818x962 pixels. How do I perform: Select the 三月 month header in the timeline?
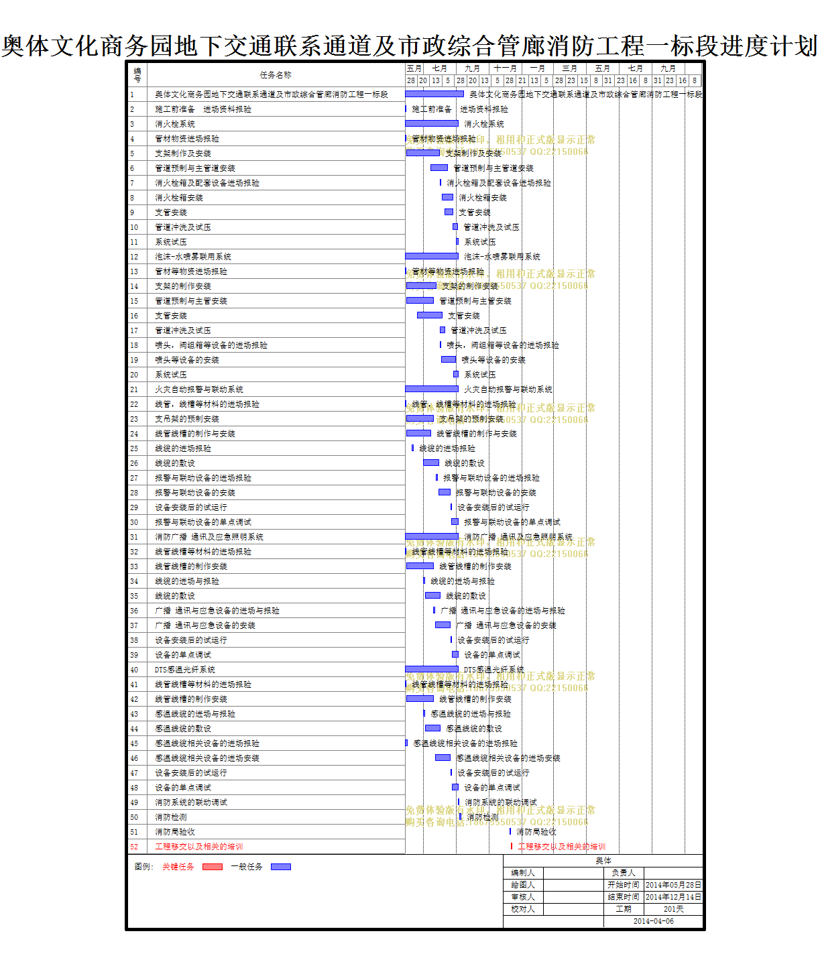pyautogui.click(x=570, y=68)
